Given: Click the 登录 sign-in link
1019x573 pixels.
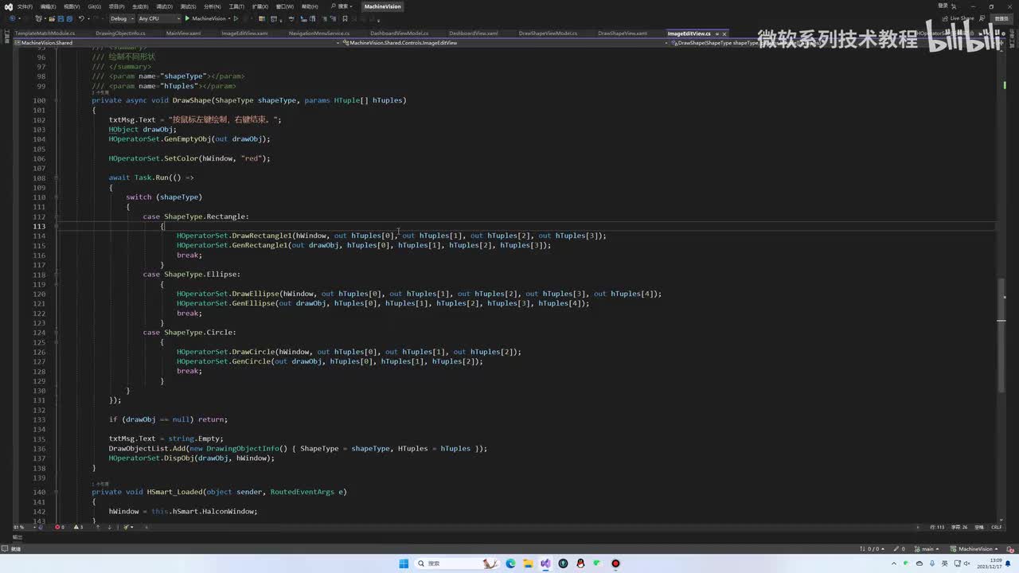Looking at the screenshot, I should point(943,6).
